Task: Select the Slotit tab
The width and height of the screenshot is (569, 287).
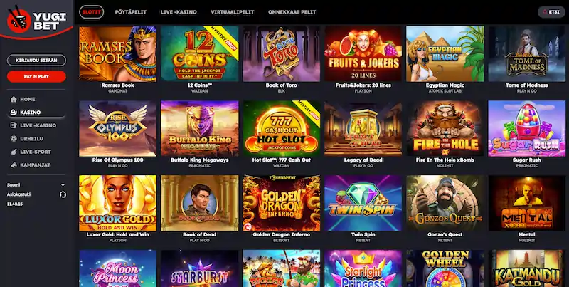Action: pyautogui.click(x=92, y=12)
